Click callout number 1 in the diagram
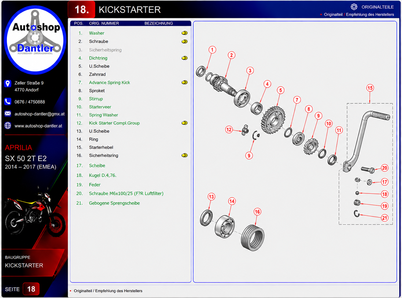This screenshot has width=402, height=298. tap(212, 50)
